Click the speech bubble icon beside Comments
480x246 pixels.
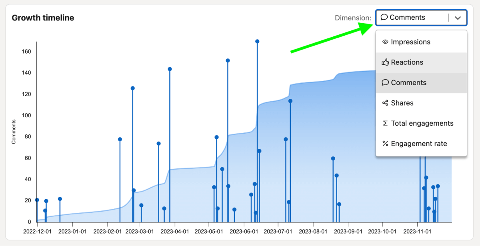coord(385,82)
